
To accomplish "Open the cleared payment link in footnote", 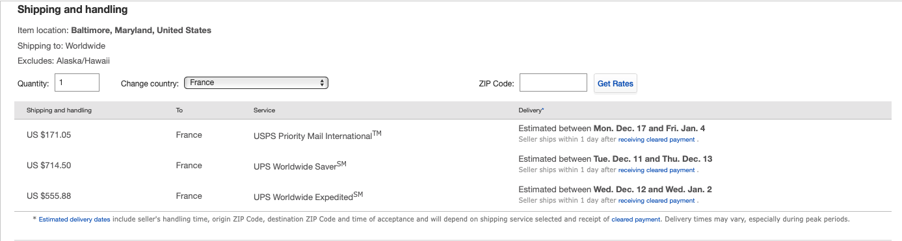I will click(636, 220).
